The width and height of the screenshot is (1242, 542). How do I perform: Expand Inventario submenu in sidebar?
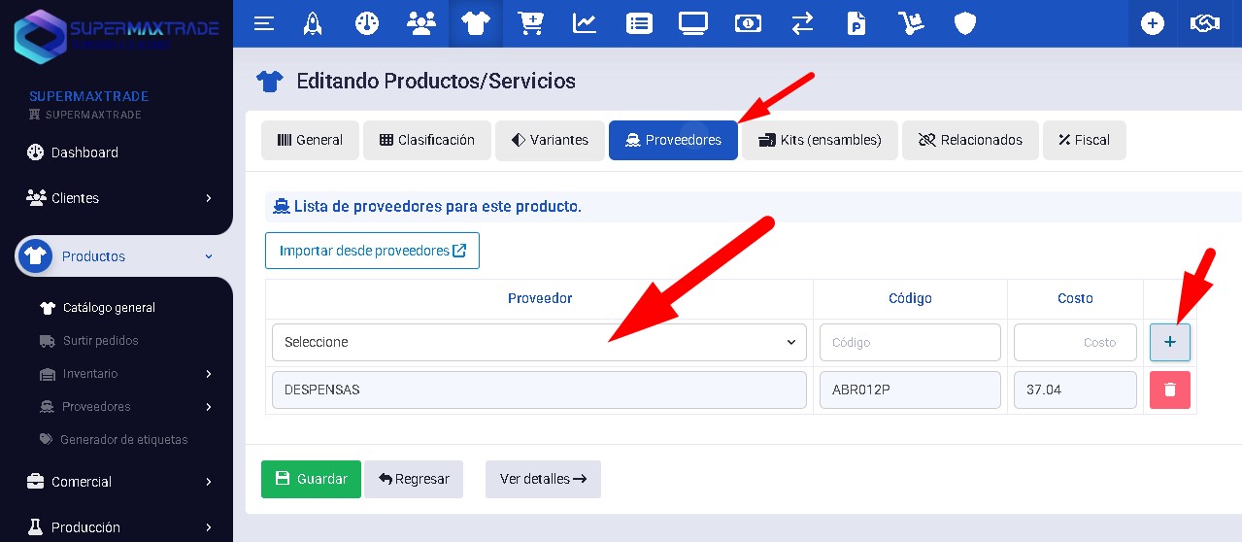(x=126, y=374)
